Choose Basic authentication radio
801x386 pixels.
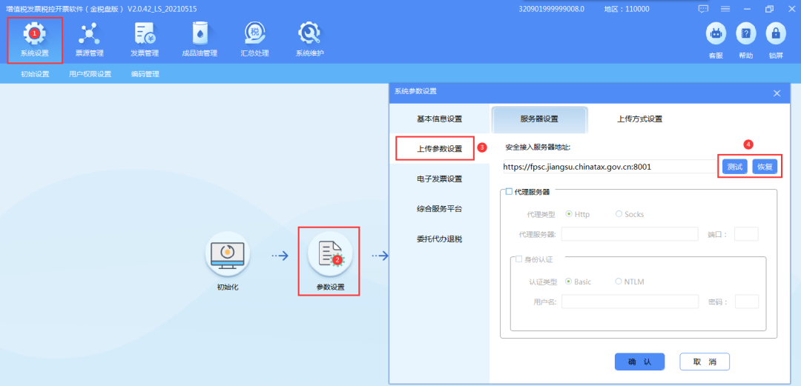[x=569, y=282]
